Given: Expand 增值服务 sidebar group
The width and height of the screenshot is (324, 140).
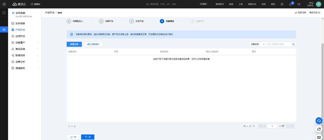Looking at the screenshot, I should point(25,68).
